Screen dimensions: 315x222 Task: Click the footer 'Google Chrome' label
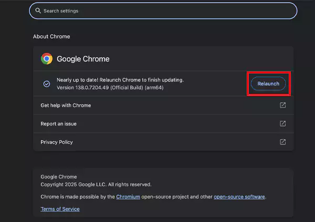click(59, 177)
